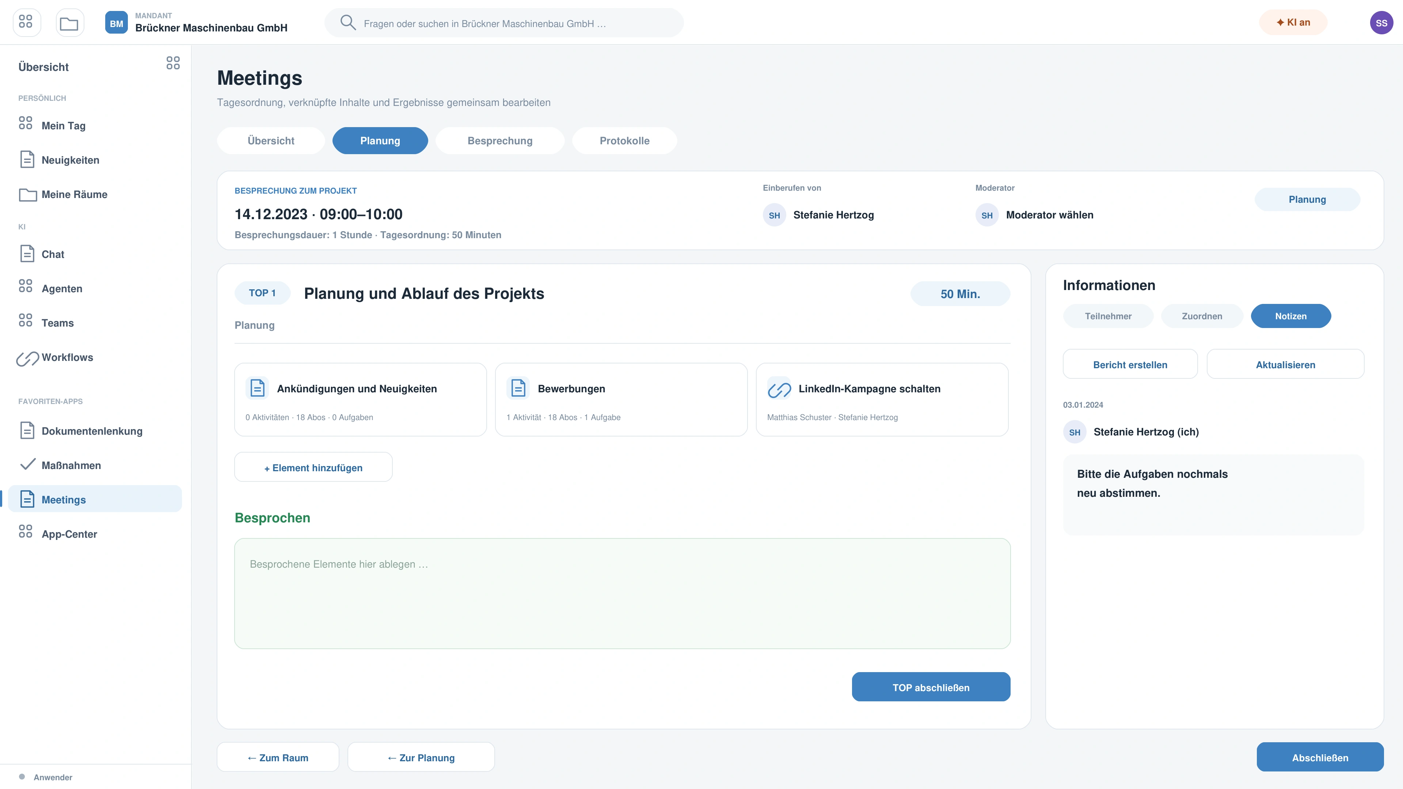1403x789 pixels.
Task: Click the LinkedIn-Kampagne link icon
Action: [779, 389]
